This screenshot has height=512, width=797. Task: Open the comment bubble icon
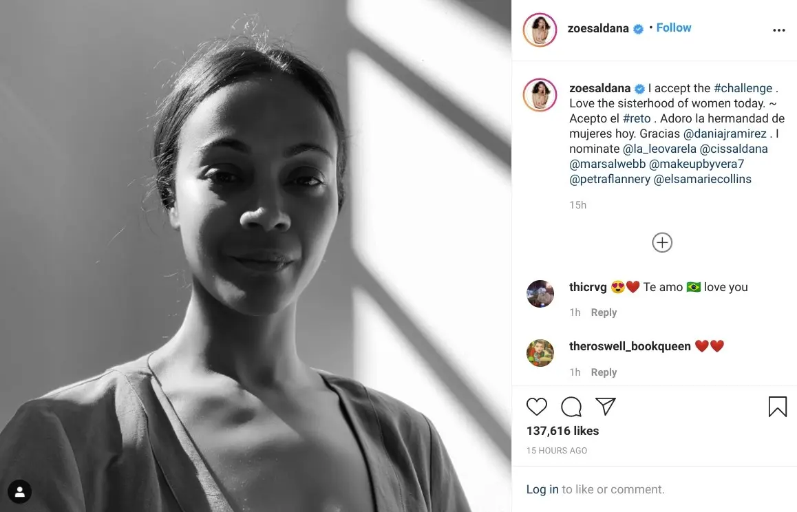coord(571,407)
